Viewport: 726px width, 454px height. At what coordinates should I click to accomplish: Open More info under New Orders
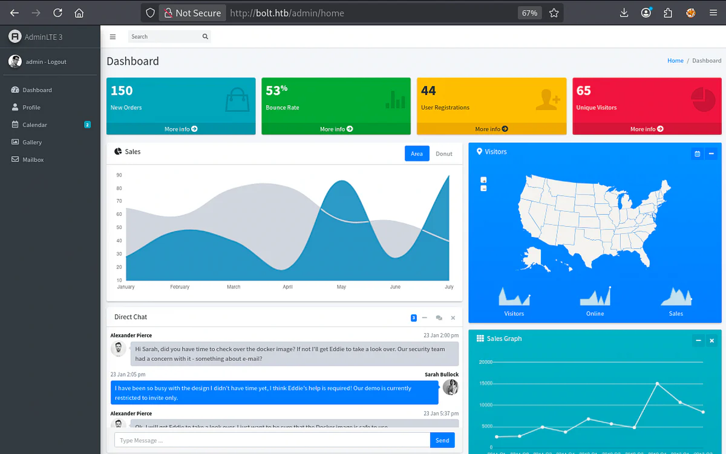coord(181,129)
